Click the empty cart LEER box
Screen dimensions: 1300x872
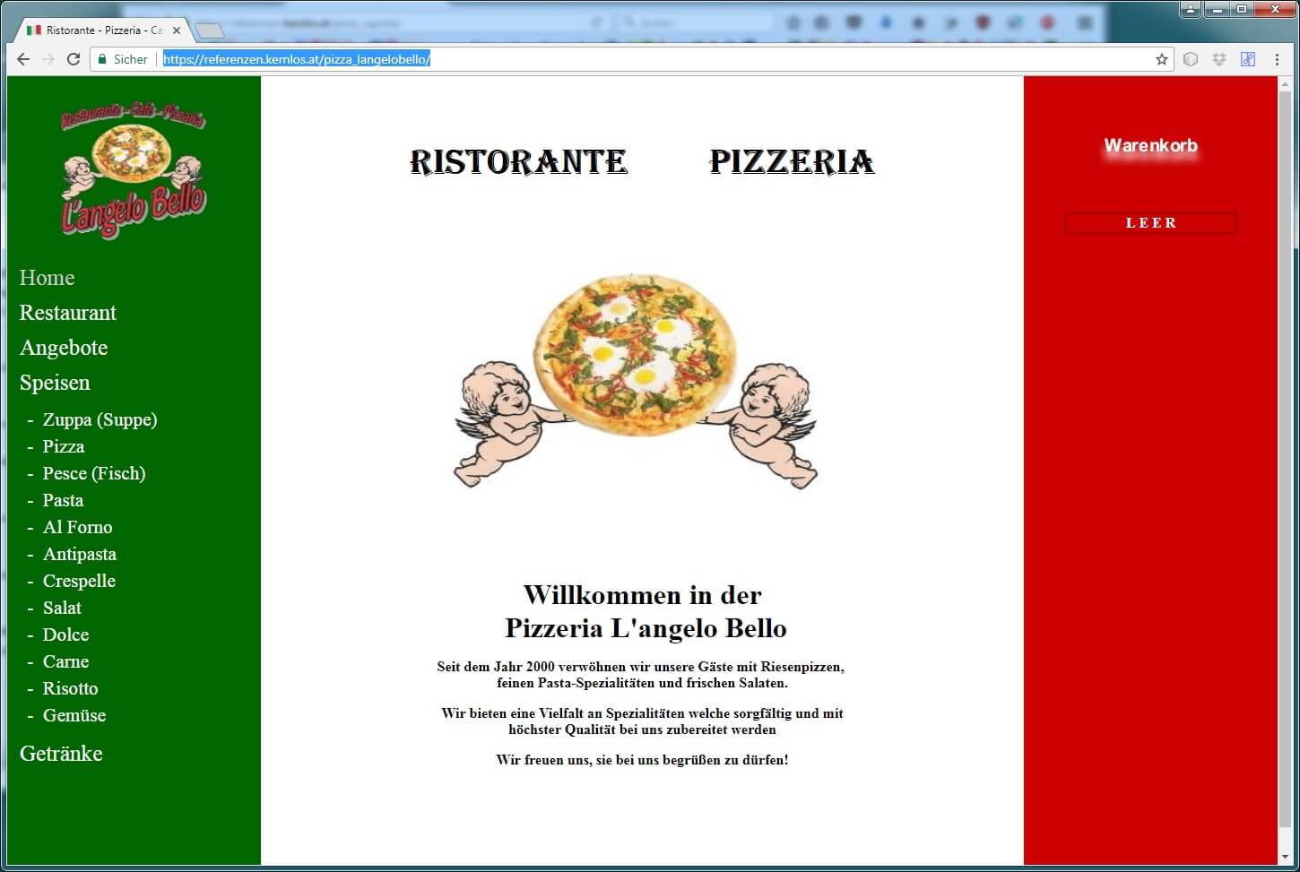(1150, 223)
